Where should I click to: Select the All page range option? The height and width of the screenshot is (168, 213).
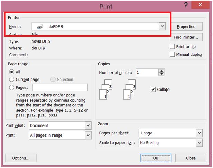point(12,72)
